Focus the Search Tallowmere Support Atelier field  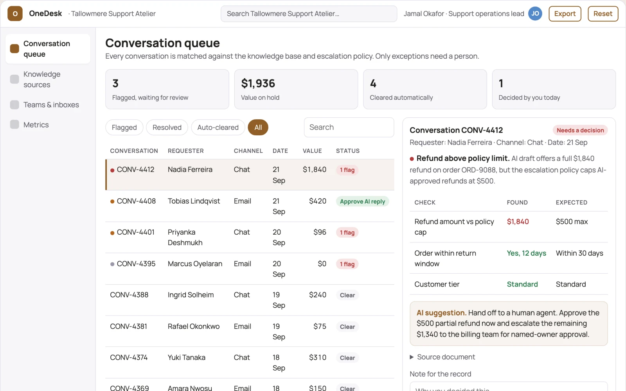click(309, 14)
